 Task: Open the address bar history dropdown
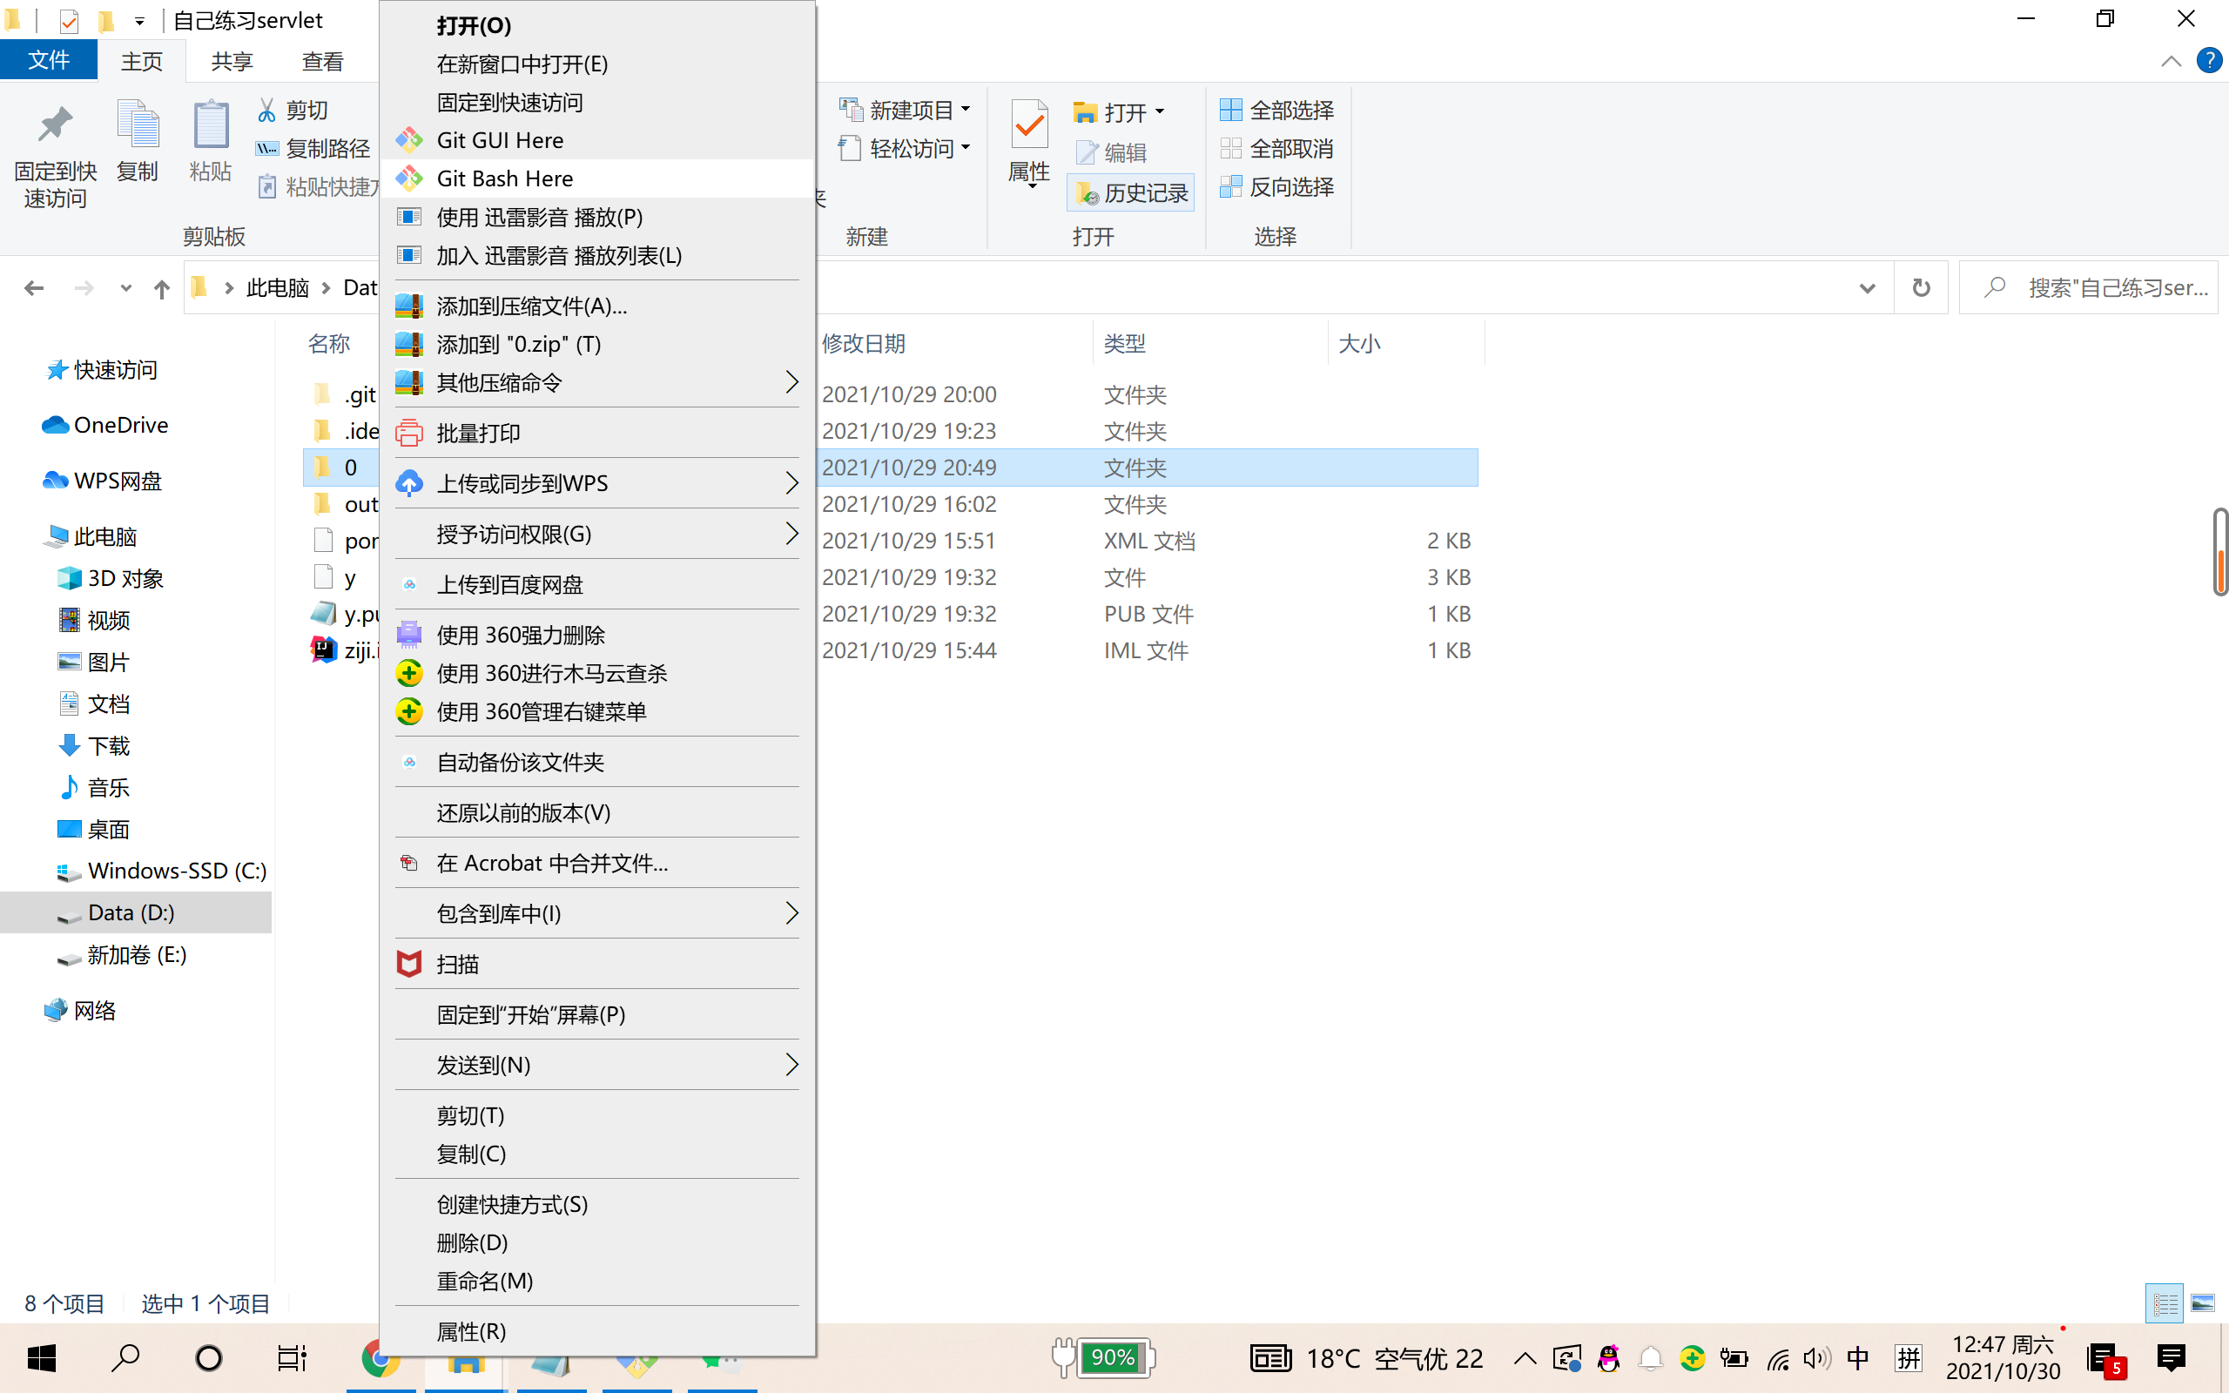point(1866,286)
